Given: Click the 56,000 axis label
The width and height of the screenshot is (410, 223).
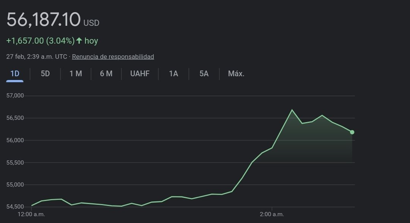Looking at the screenshot, I should pos(15,140).
